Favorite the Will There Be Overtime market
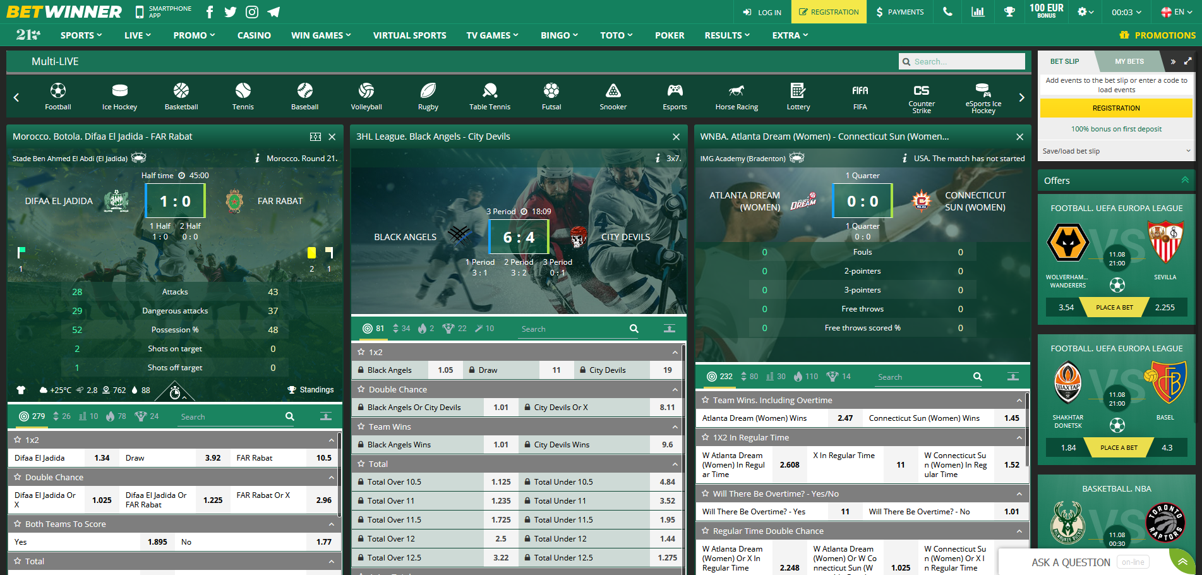The width and height of the screenshot is (1202, 575). tap(706, 493)
